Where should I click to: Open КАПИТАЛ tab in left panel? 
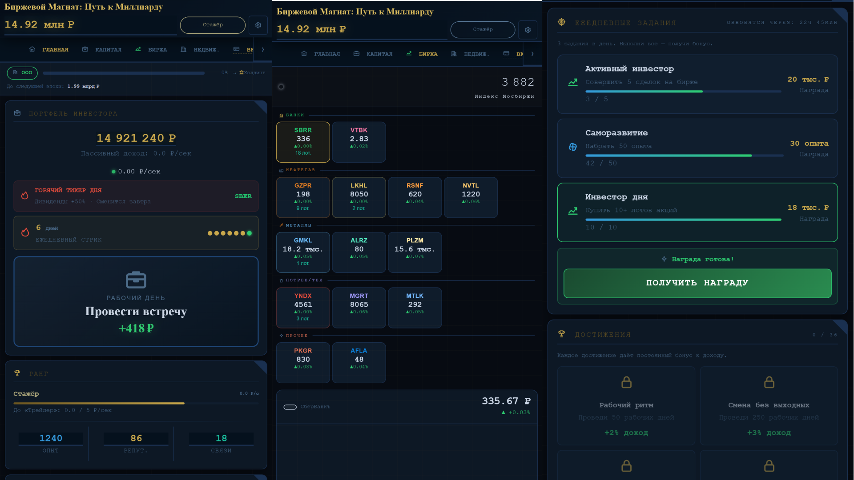[102, 49]
